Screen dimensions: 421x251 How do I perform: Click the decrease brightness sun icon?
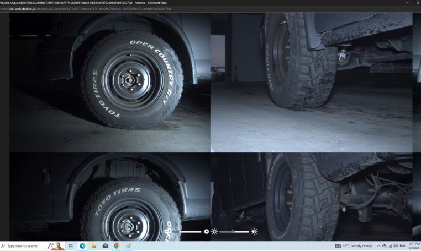[x=214, y=232]
